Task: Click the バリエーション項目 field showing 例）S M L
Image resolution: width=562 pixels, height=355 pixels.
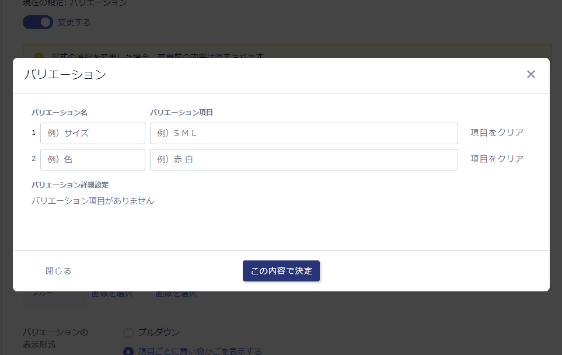Action: pyautogui.click(x=304, y=133)
